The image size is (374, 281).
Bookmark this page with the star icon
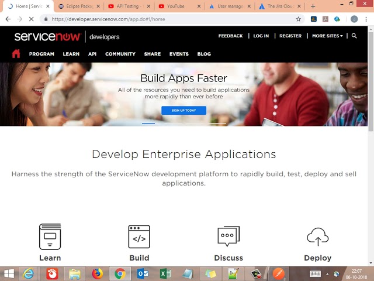pos(298,19)
